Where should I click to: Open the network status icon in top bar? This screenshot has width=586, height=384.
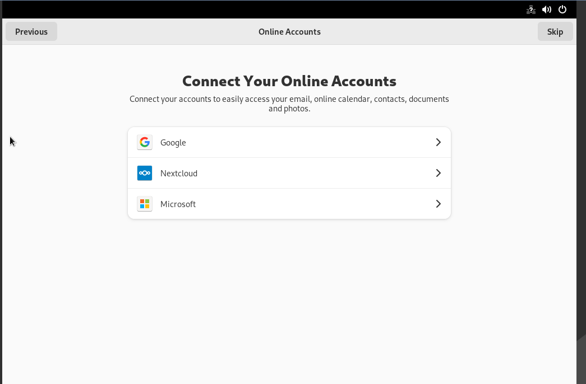(x=530, y=10)
